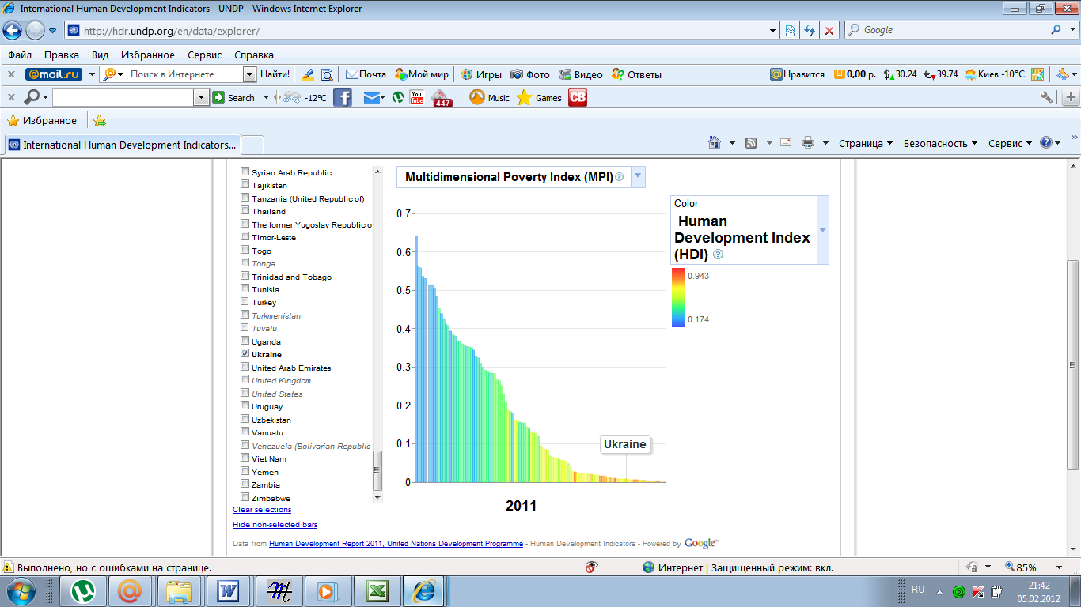1081x607 pixels.
Task: Click the Music toolbar button
Action: tap(489, 98)
